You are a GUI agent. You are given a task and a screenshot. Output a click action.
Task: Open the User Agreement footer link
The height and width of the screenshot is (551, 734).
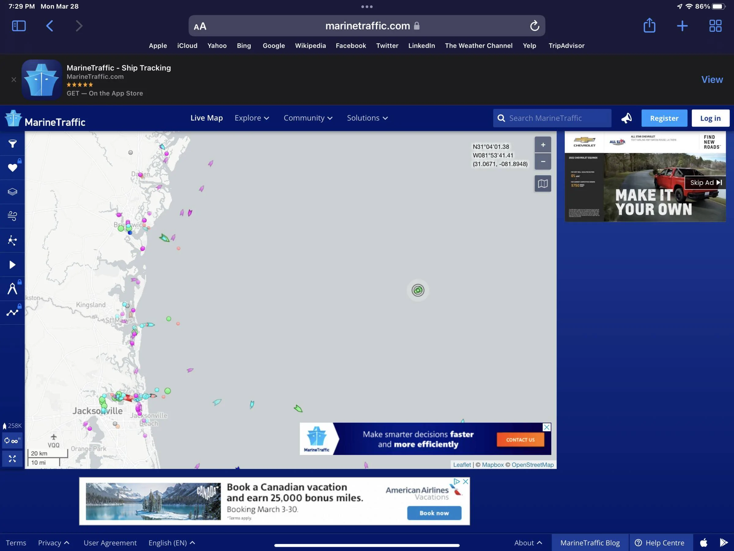coord(110,543)
